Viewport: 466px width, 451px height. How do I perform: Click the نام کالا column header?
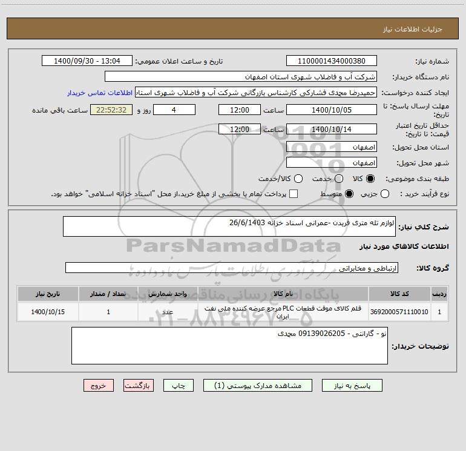[x=283, y=294]
